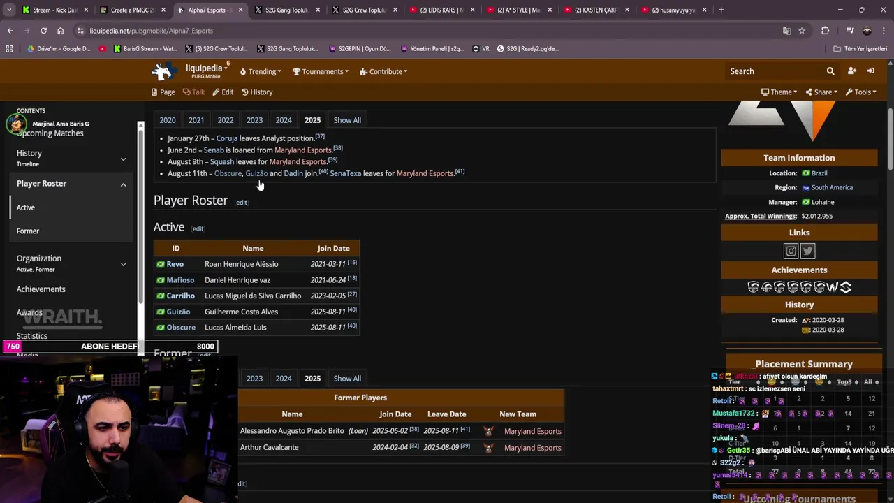Select 2021 timeline tab
Image resolution: width=894 pixels, height=503 pixels.
point(196,120)
